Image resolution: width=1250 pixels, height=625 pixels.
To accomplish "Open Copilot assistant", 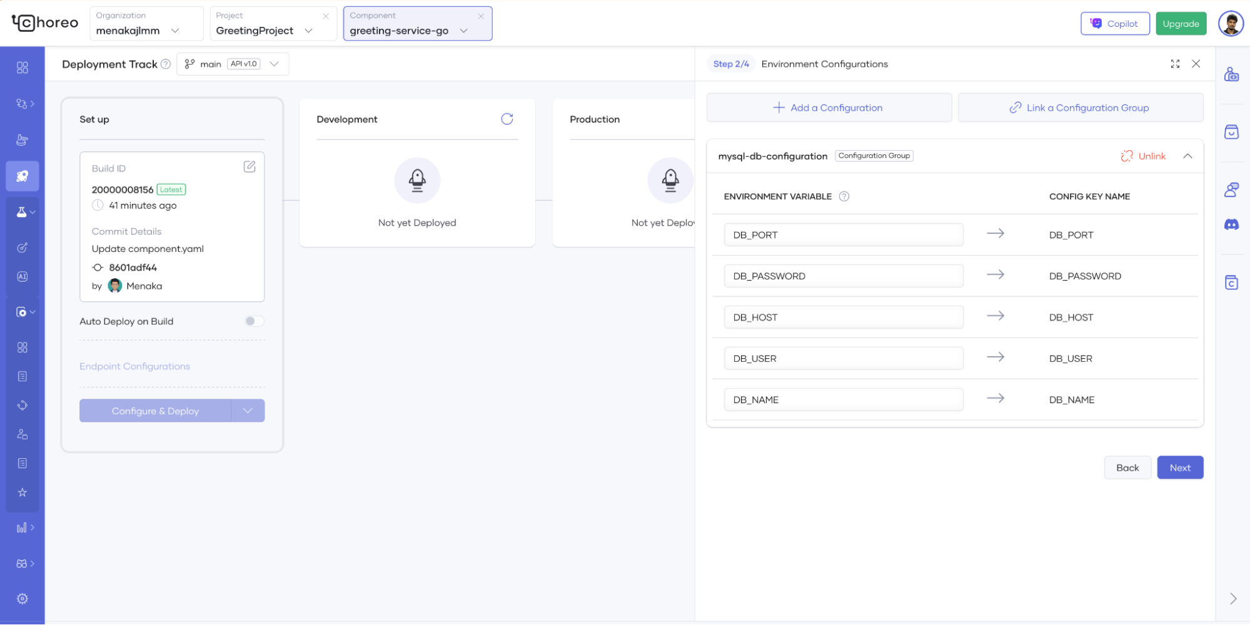I will coord(1114,24).
